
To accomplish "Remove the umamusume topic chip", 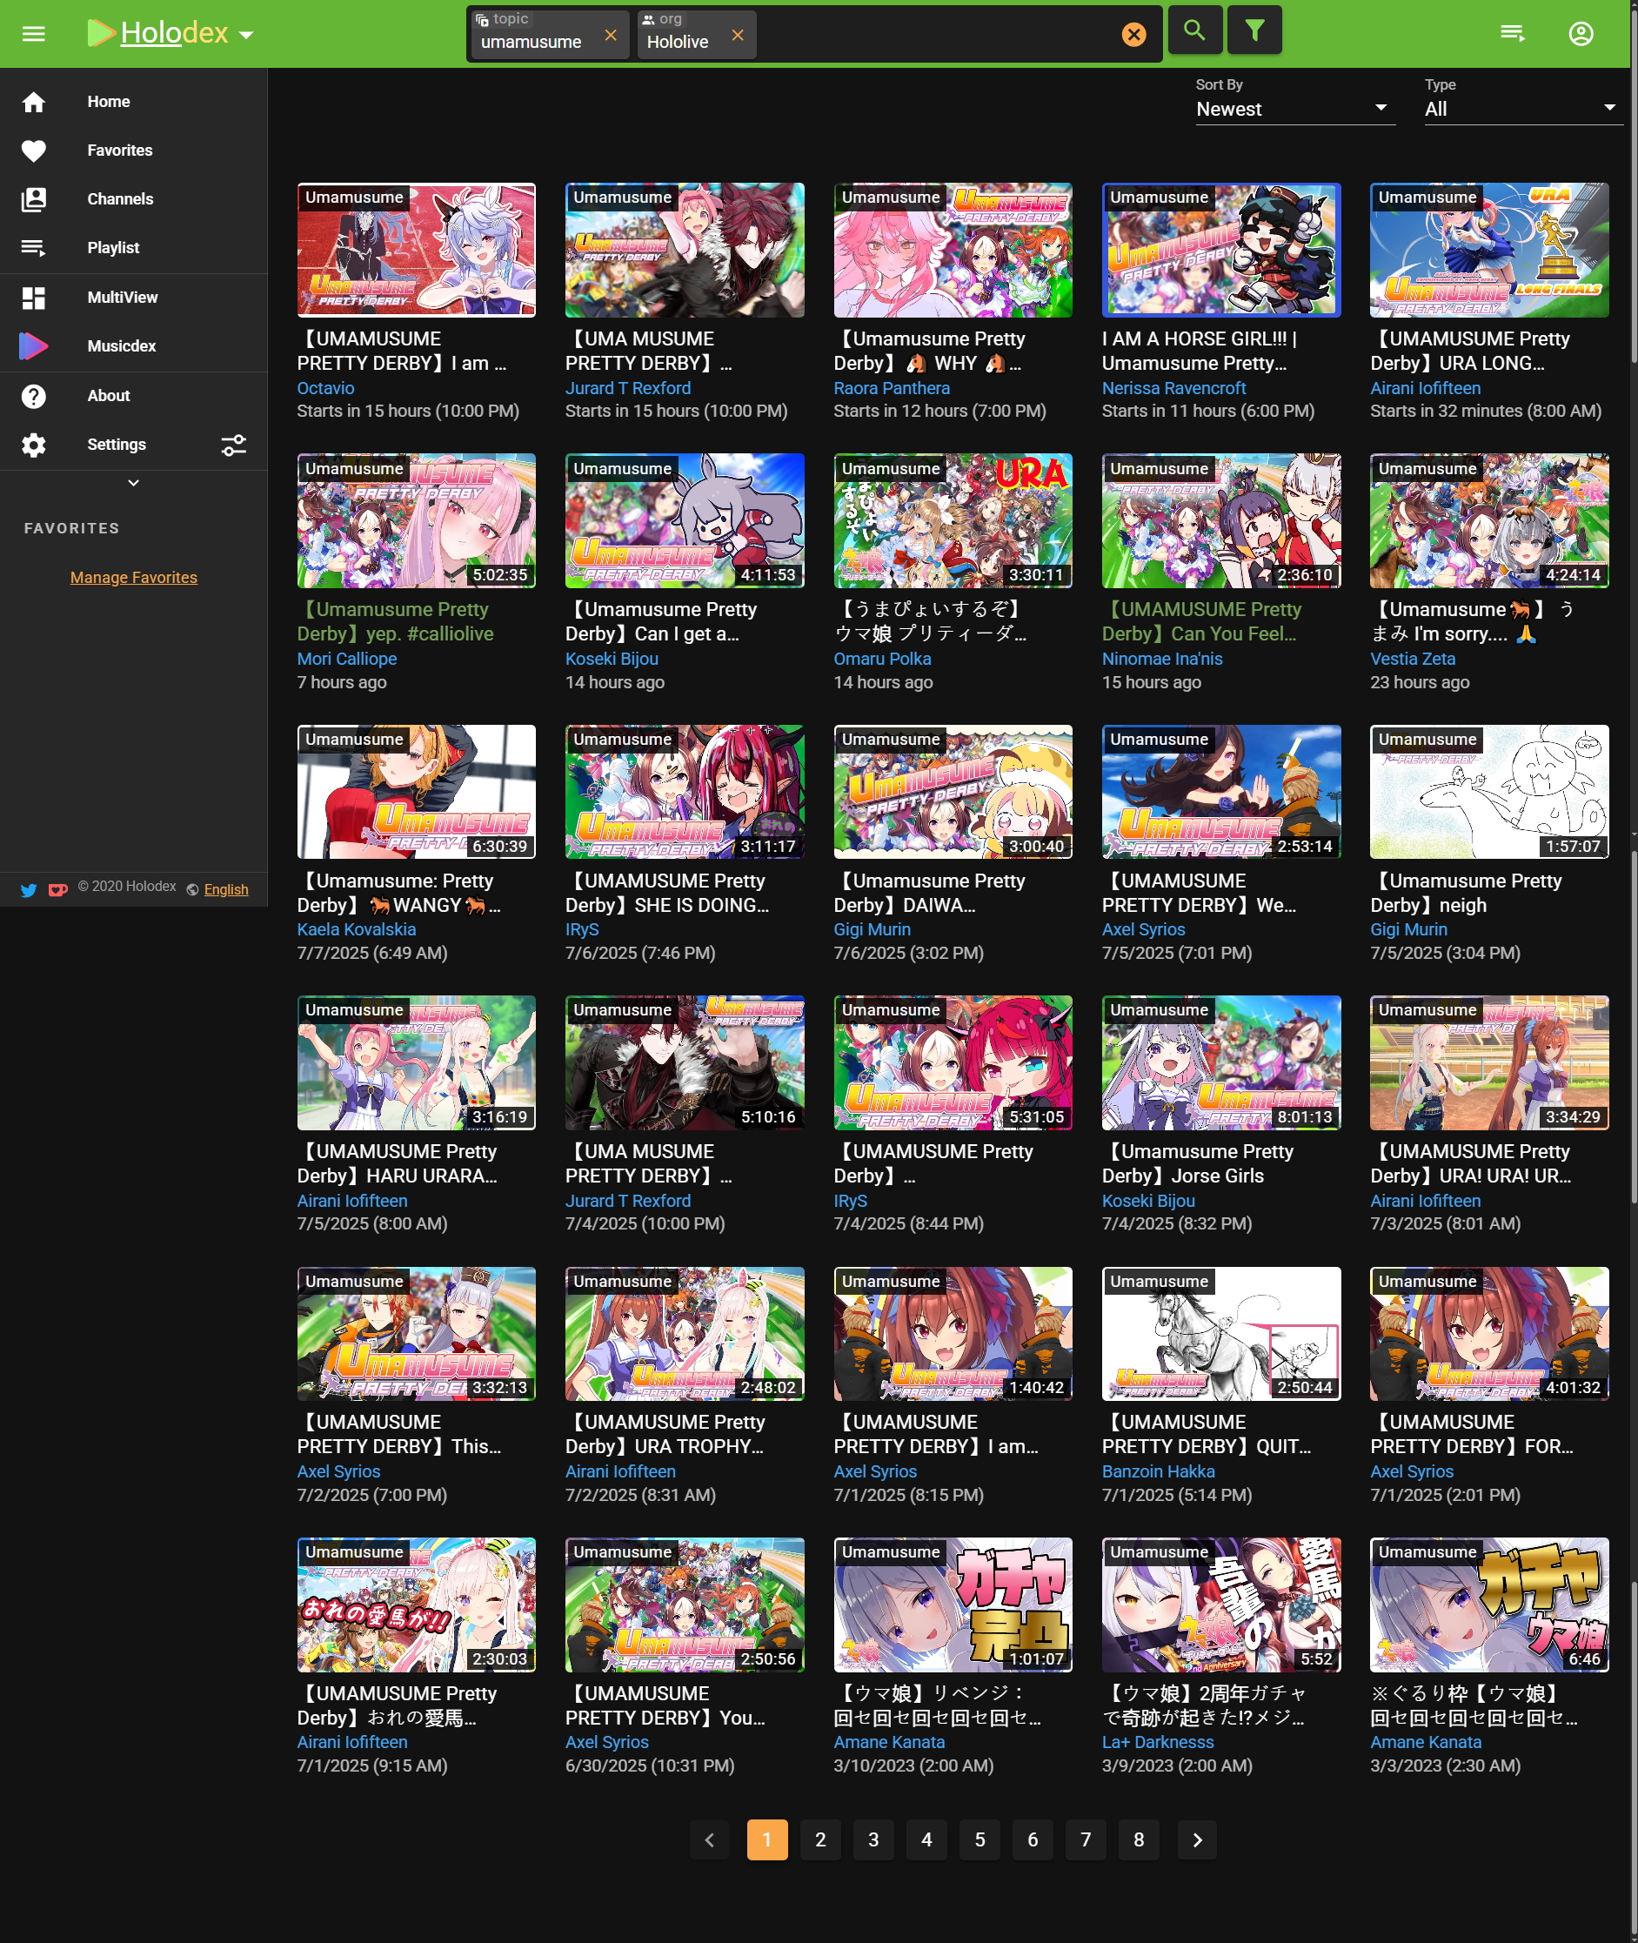I will (610, 34).
